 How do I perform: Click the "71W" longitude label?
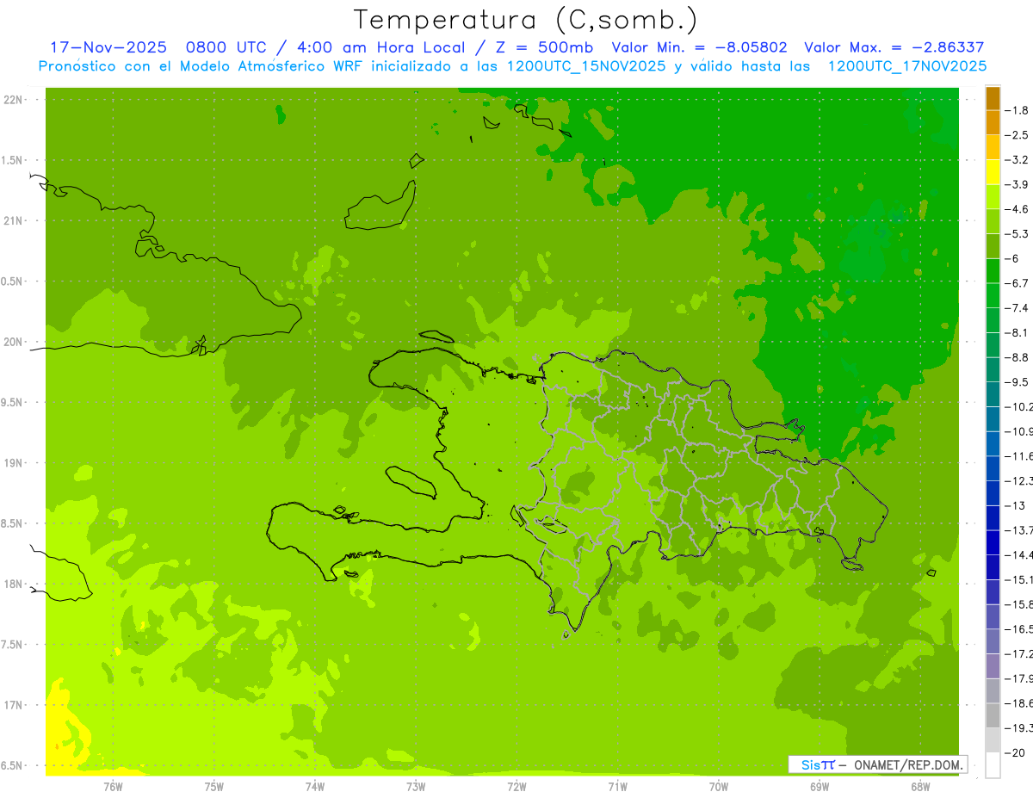(x=617, y=787)
